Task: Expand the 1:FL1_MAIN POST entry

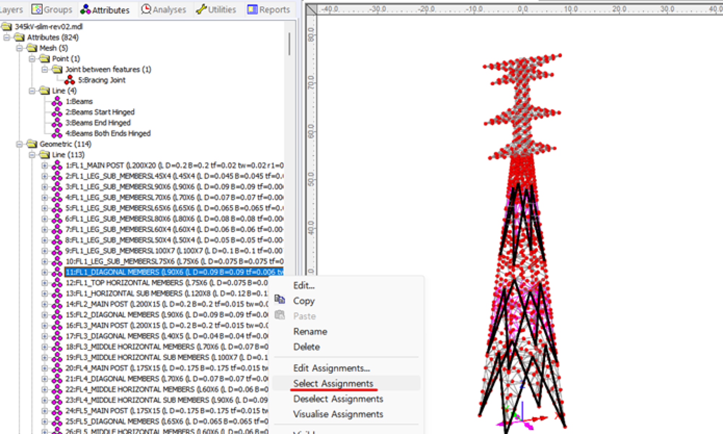Action: tap(44, 166)
